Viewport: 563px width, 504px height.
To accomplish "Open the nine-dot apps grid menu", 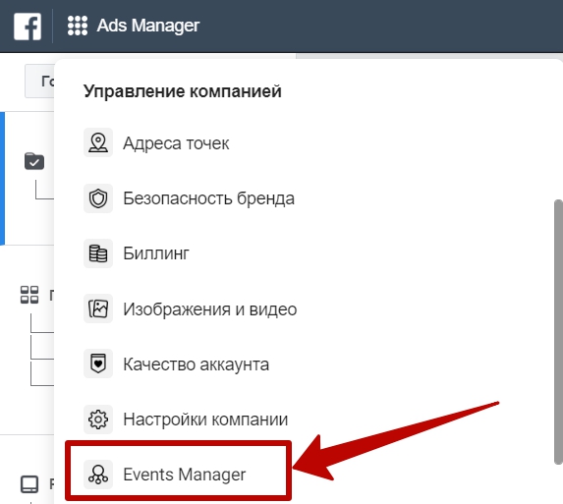I will click(78, 26).
